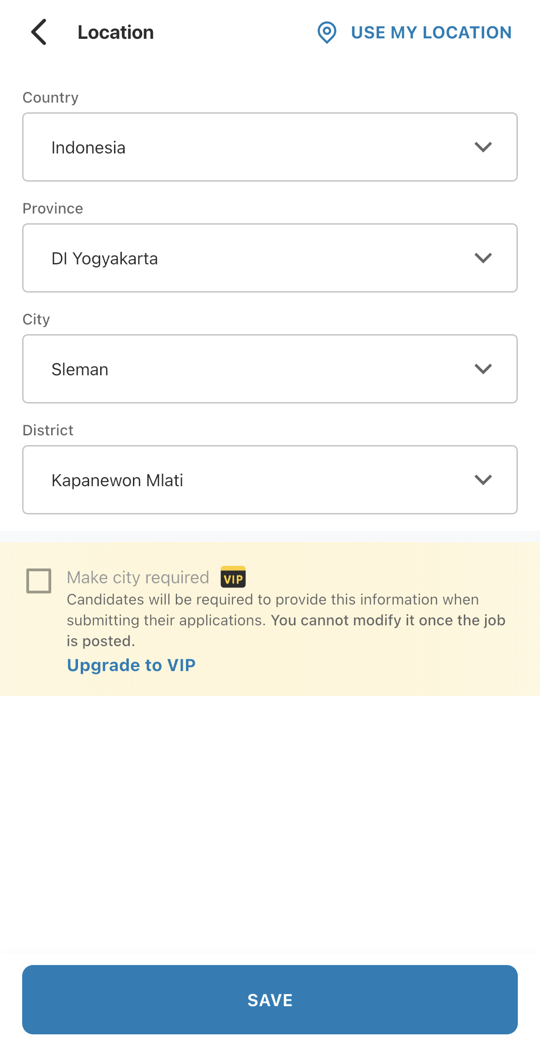Tap the bold cannot-modify warning text
This screenshot has width=540, height=1051.
(x=286, y=630)
